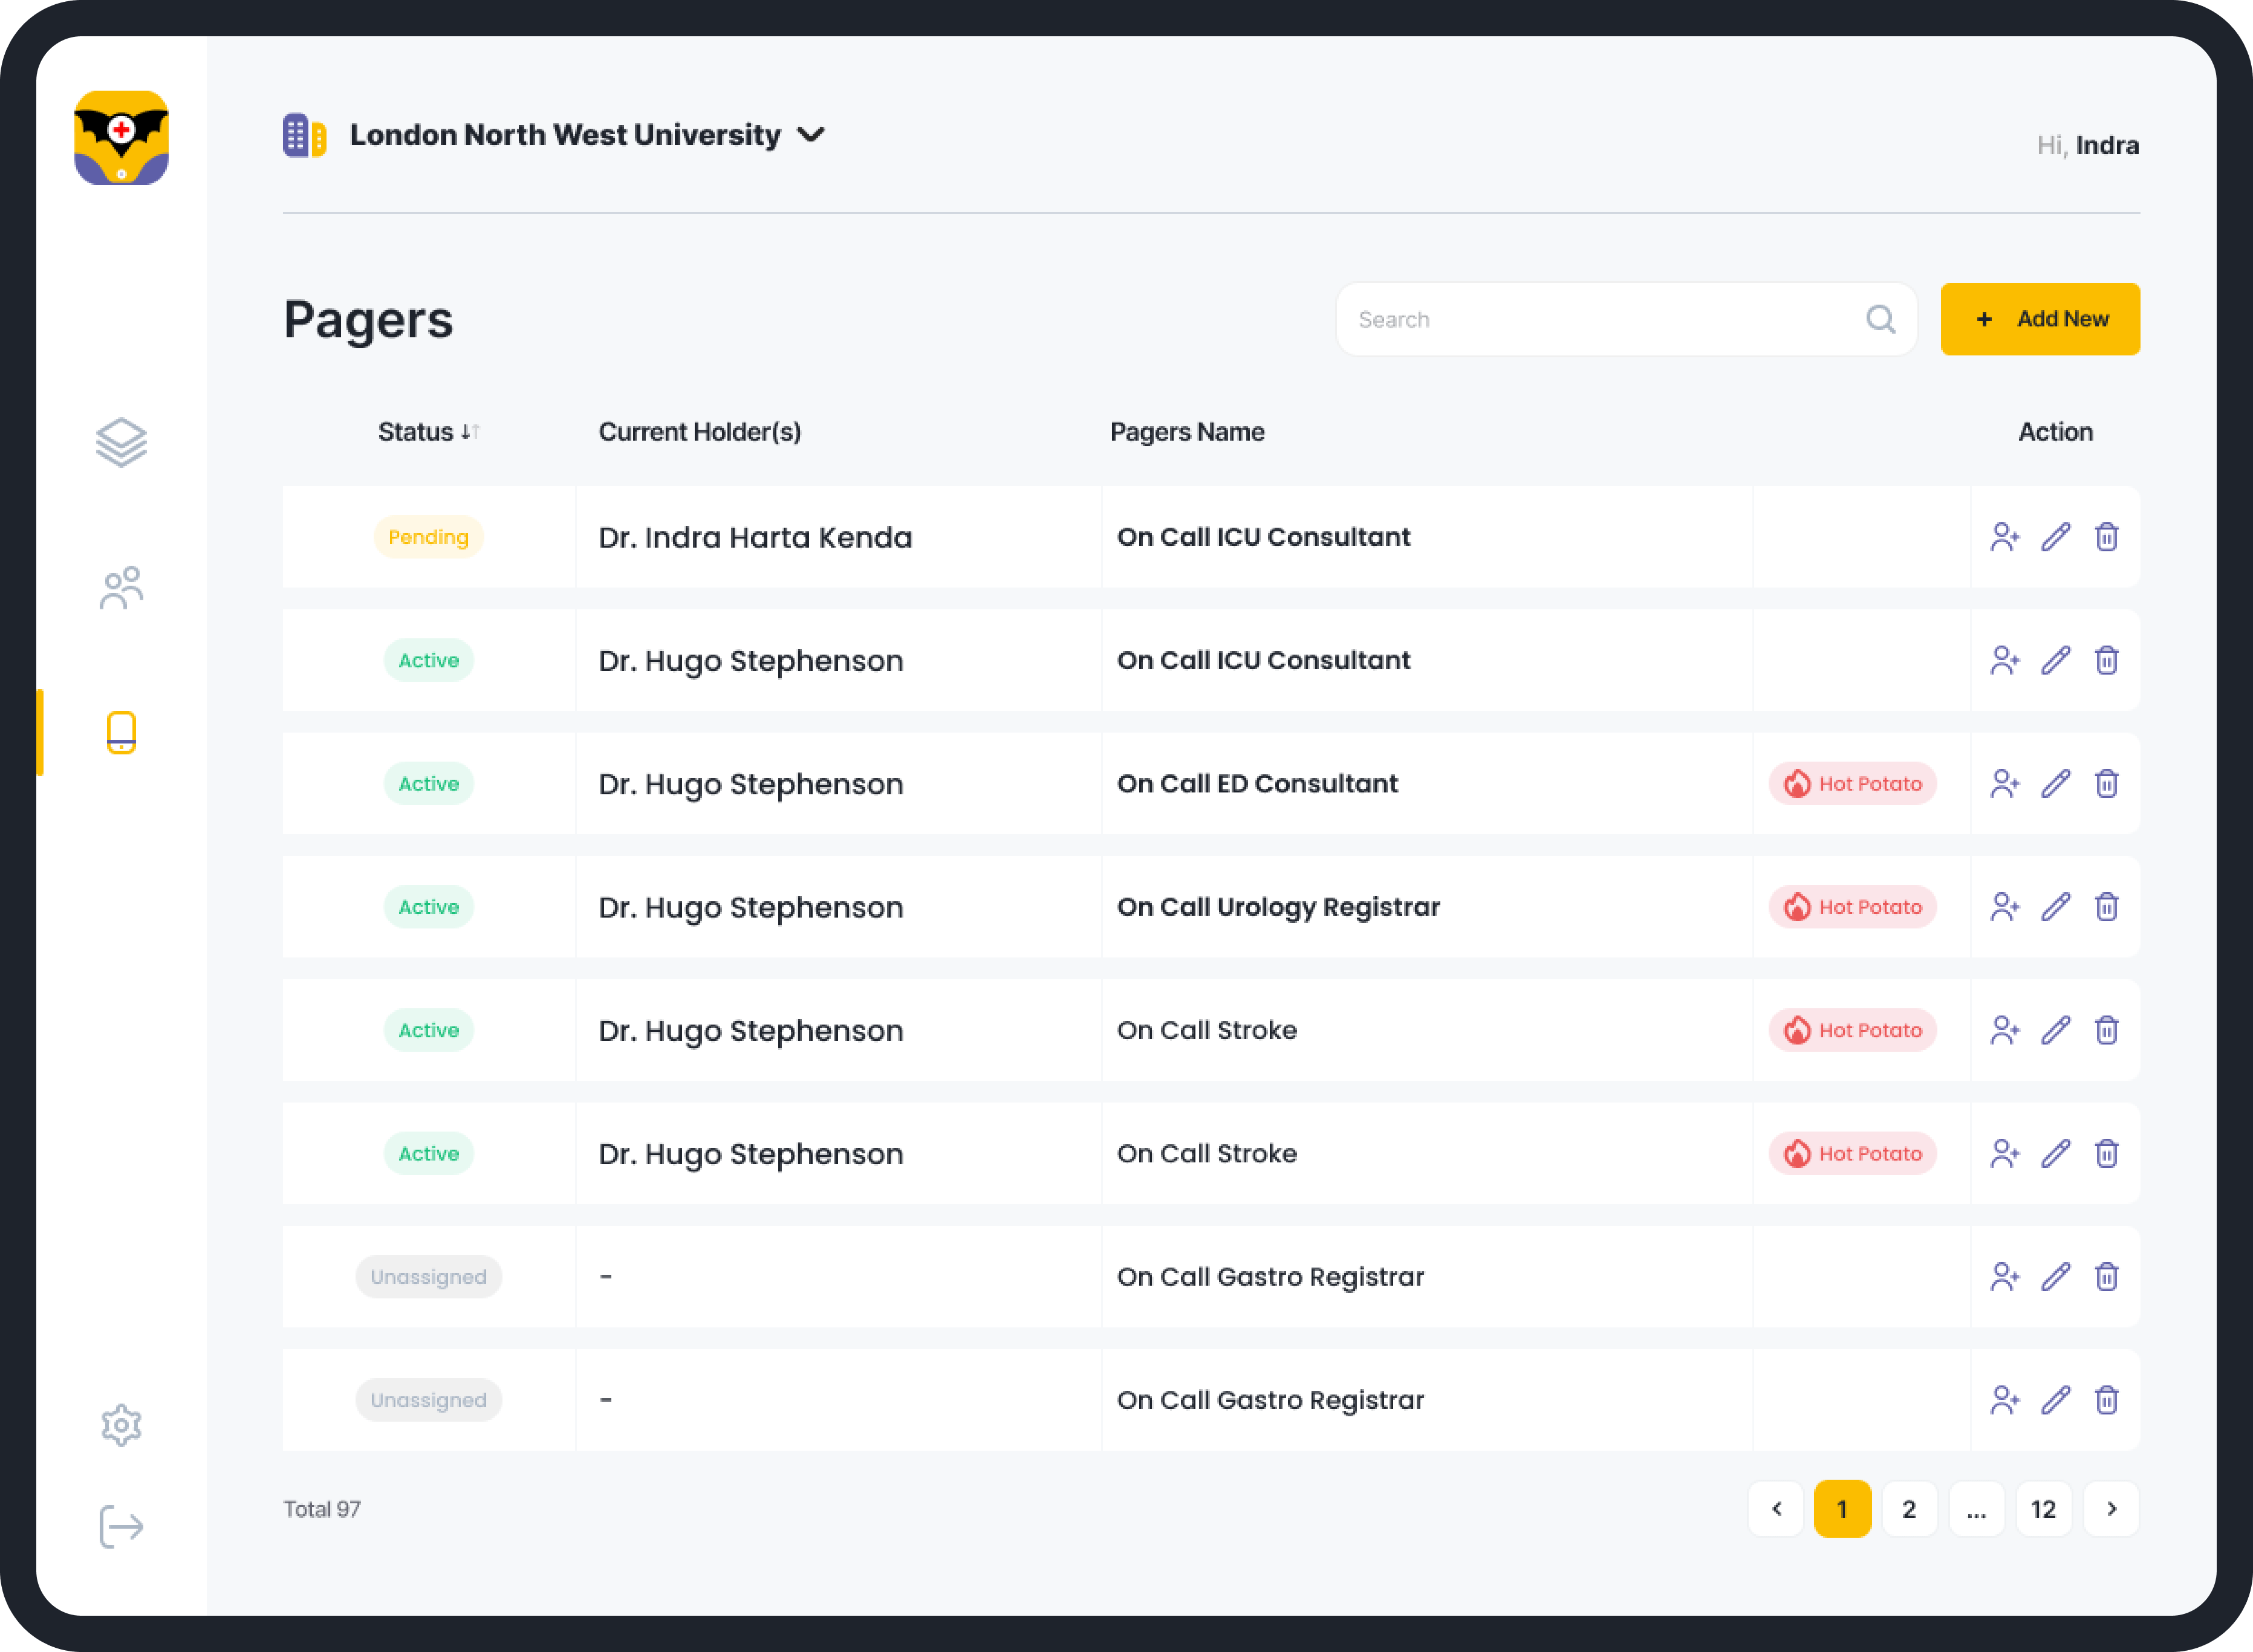This screenshot has height=1652, width=2253.
Task: Switch to page 2
Action: click(1909, 1509)
